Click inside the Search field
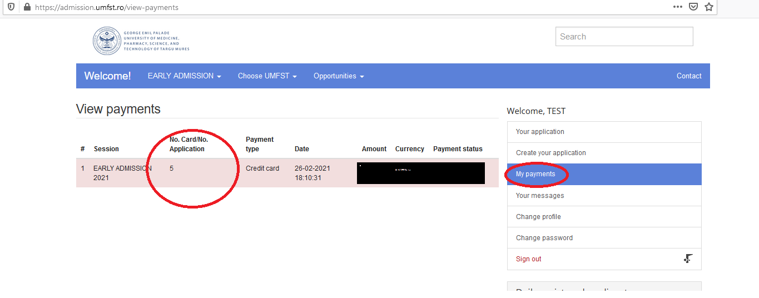Viewport: 759px width, 298px height. point(624,37)
